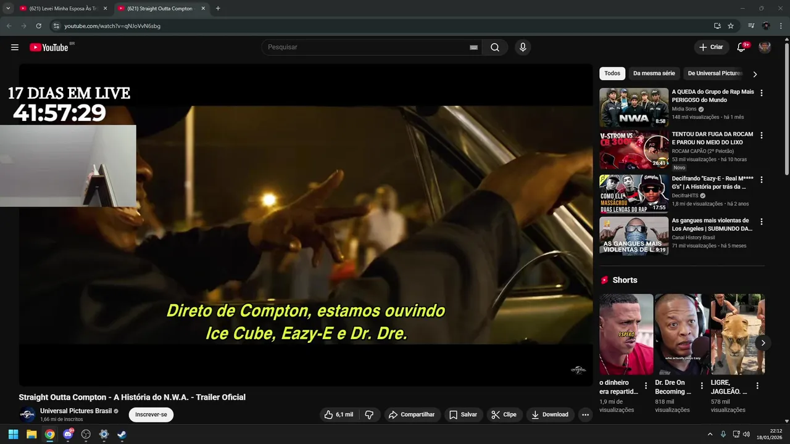Open File Explorer from taskbar
Screen dimensions: 790x444
click(x=31, y=434)
